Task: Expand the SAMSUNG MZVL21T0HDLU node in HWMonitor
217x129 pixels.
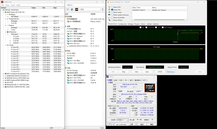Action: click(4, 76)
